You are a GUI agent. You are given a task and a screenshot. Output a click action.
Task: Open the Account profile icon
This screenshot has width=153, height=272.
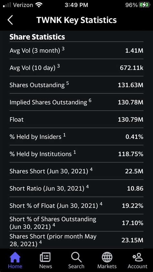[x=138, y=257]
